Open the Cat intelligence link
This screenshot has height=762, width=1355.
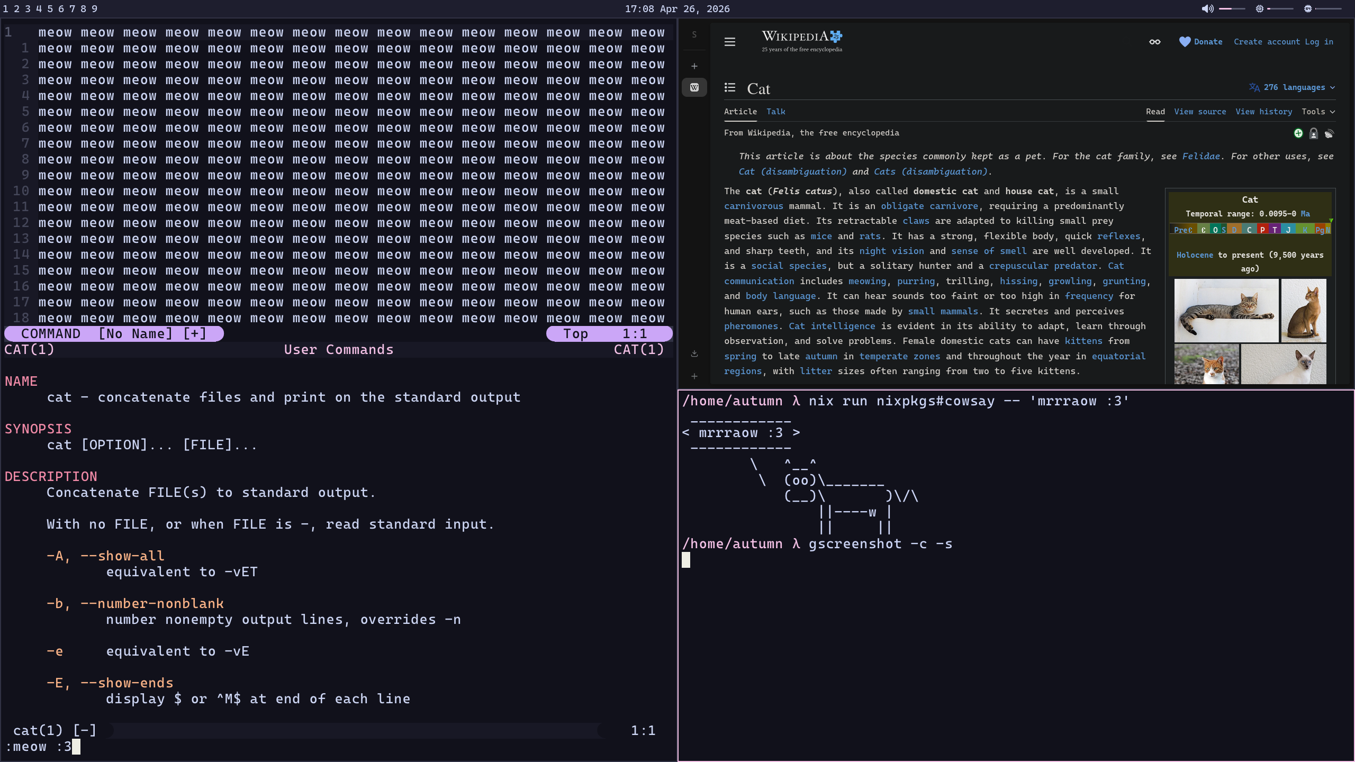[832, 326]
